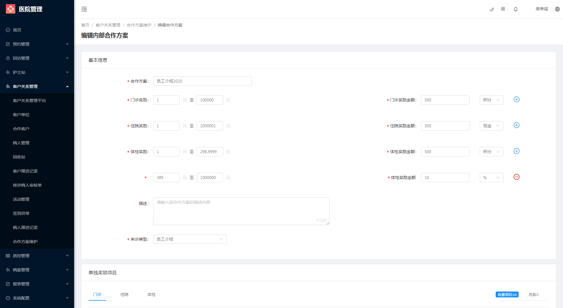Add a new 门诊奖励 row with the plus icon
563x308 pixels.
coord(517,99)
